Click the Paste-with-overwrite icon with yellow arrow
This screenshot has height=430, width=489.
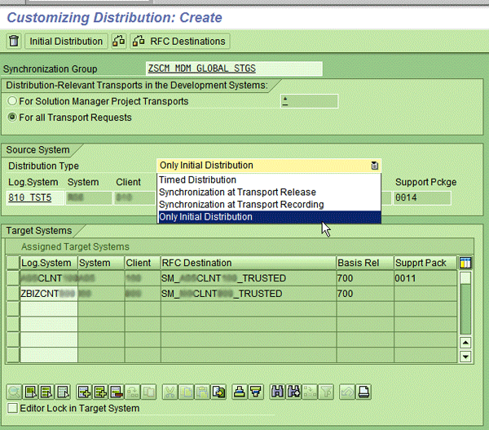[x=218, y=392]
